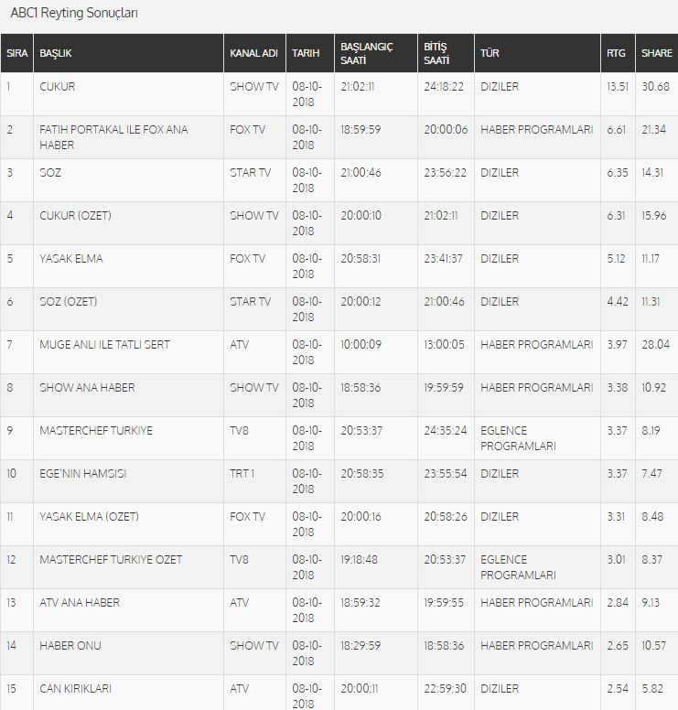The width and height of the screenshot is (678, 710).
Task: Click RTG value 6.61
Action: tap(616, 130)
